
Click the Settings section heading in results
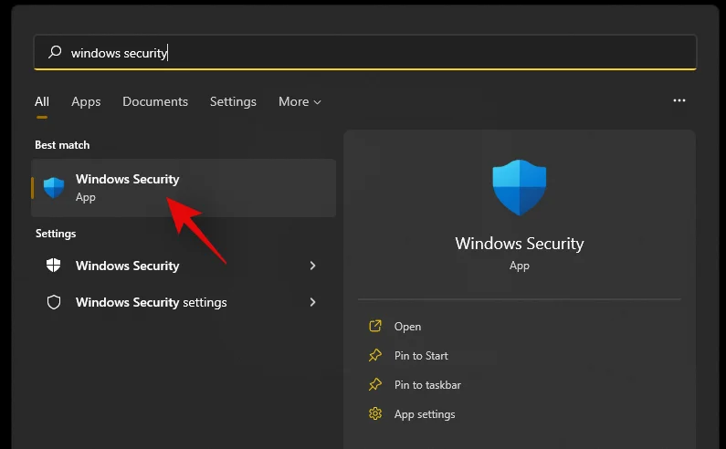pyautogui.click(x=56, y=234)
